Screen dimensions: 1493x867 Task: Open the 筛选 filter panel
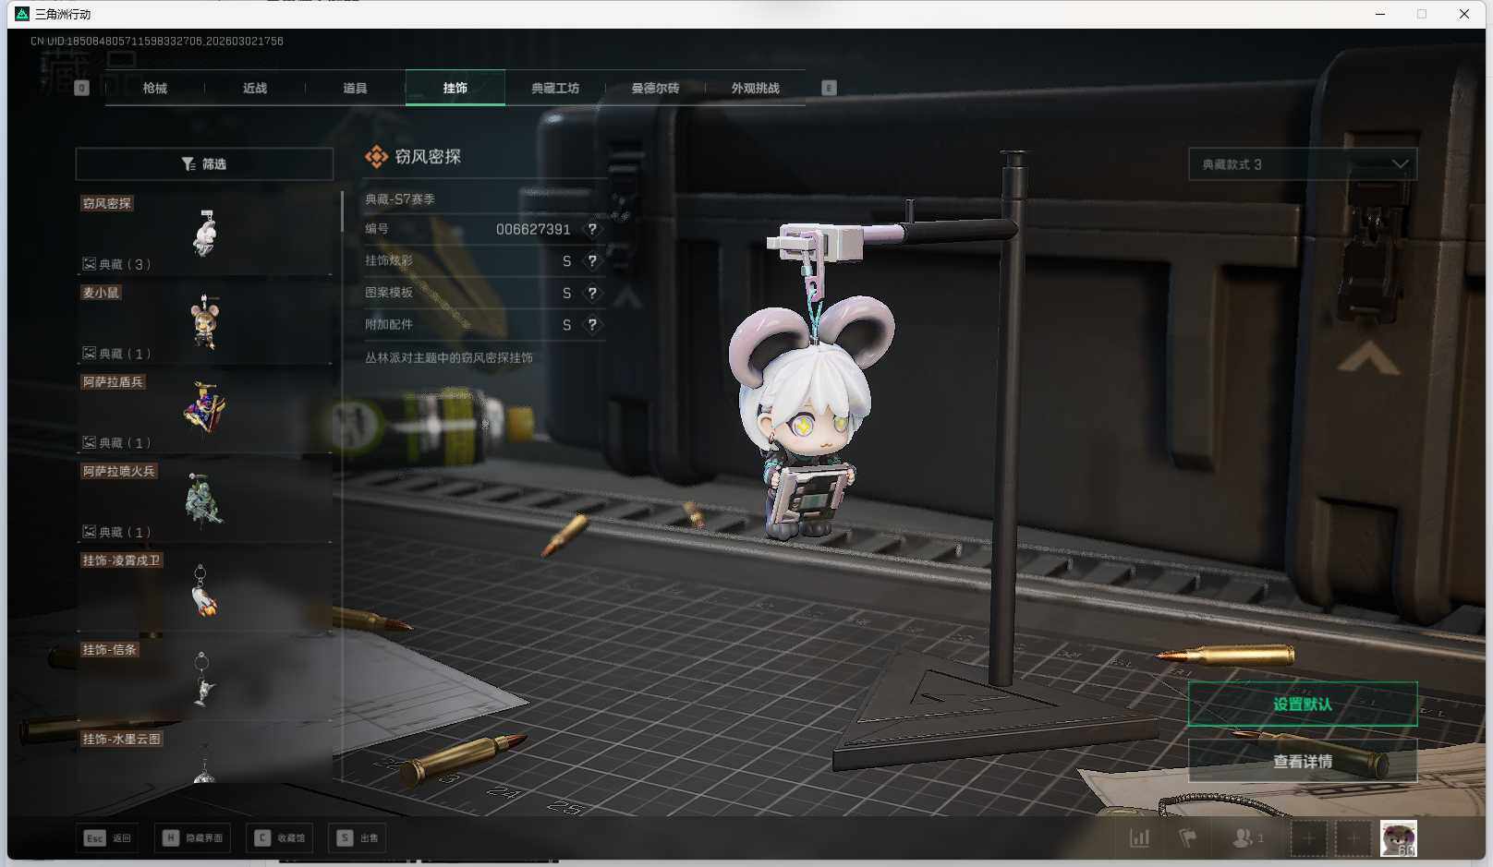[x=204, y=164]
